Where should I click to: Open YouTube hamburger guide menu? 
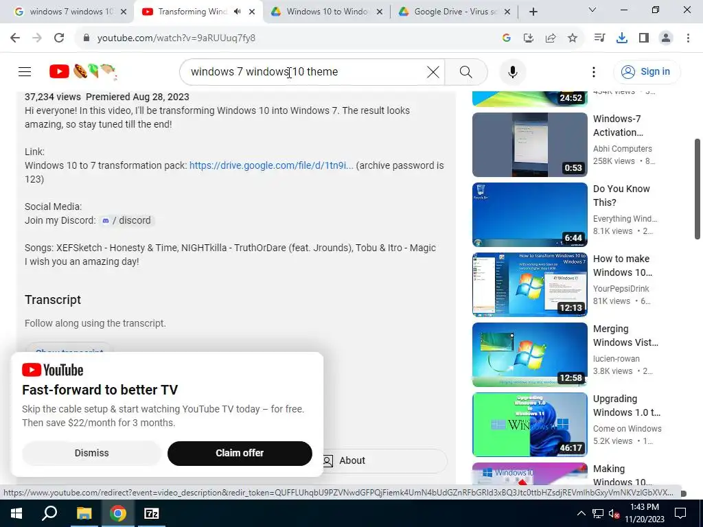click(25, 71)
